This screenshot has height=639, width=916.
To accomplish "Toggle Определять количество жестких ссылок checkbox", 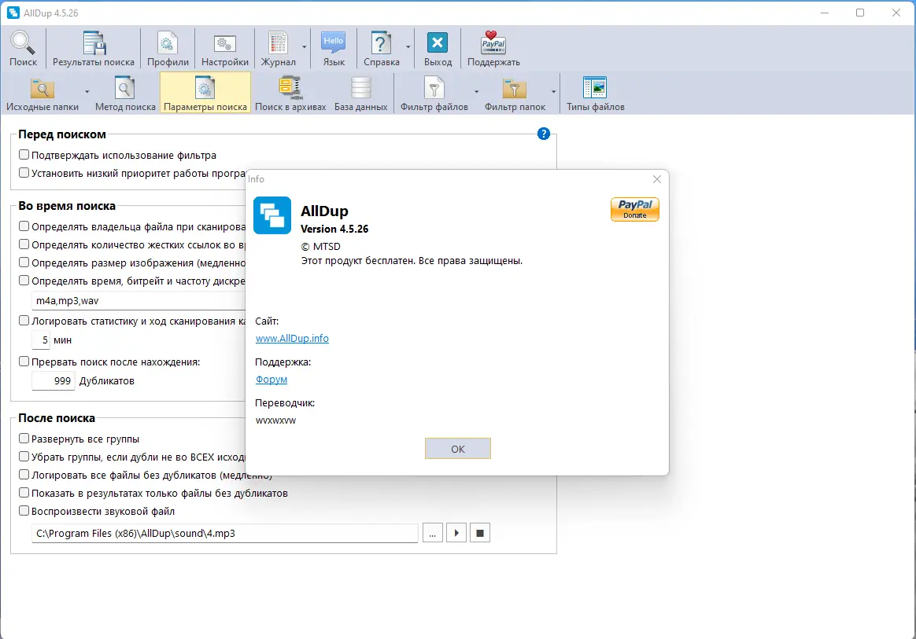I will [24, 244].
